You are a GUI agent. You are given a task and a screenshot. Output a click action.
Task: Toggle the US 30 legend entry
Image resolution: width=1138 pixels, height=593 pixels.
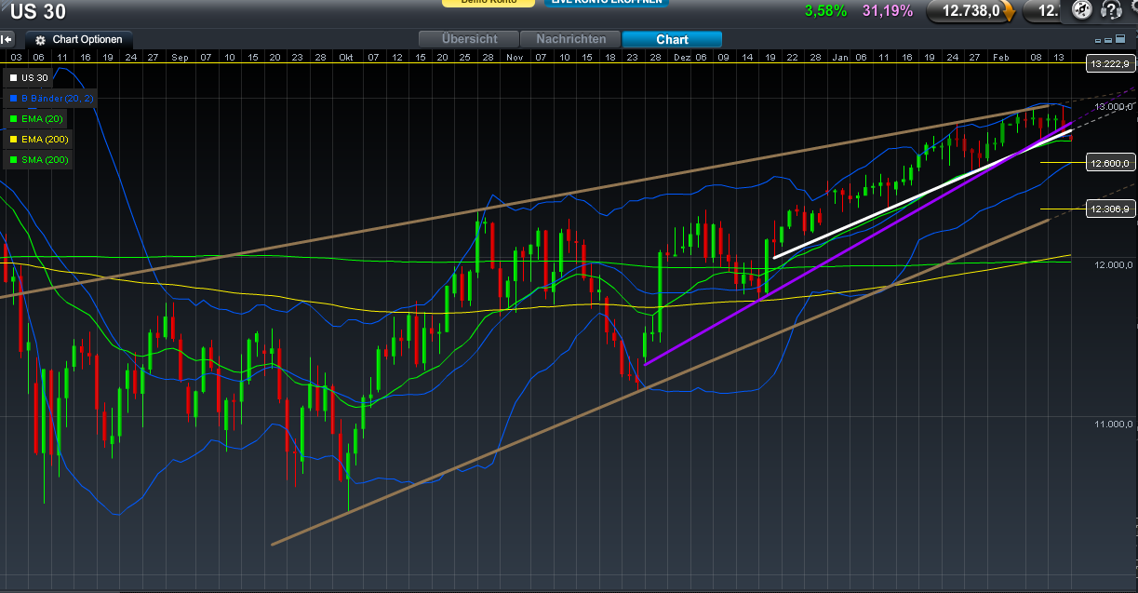point(29,77)
